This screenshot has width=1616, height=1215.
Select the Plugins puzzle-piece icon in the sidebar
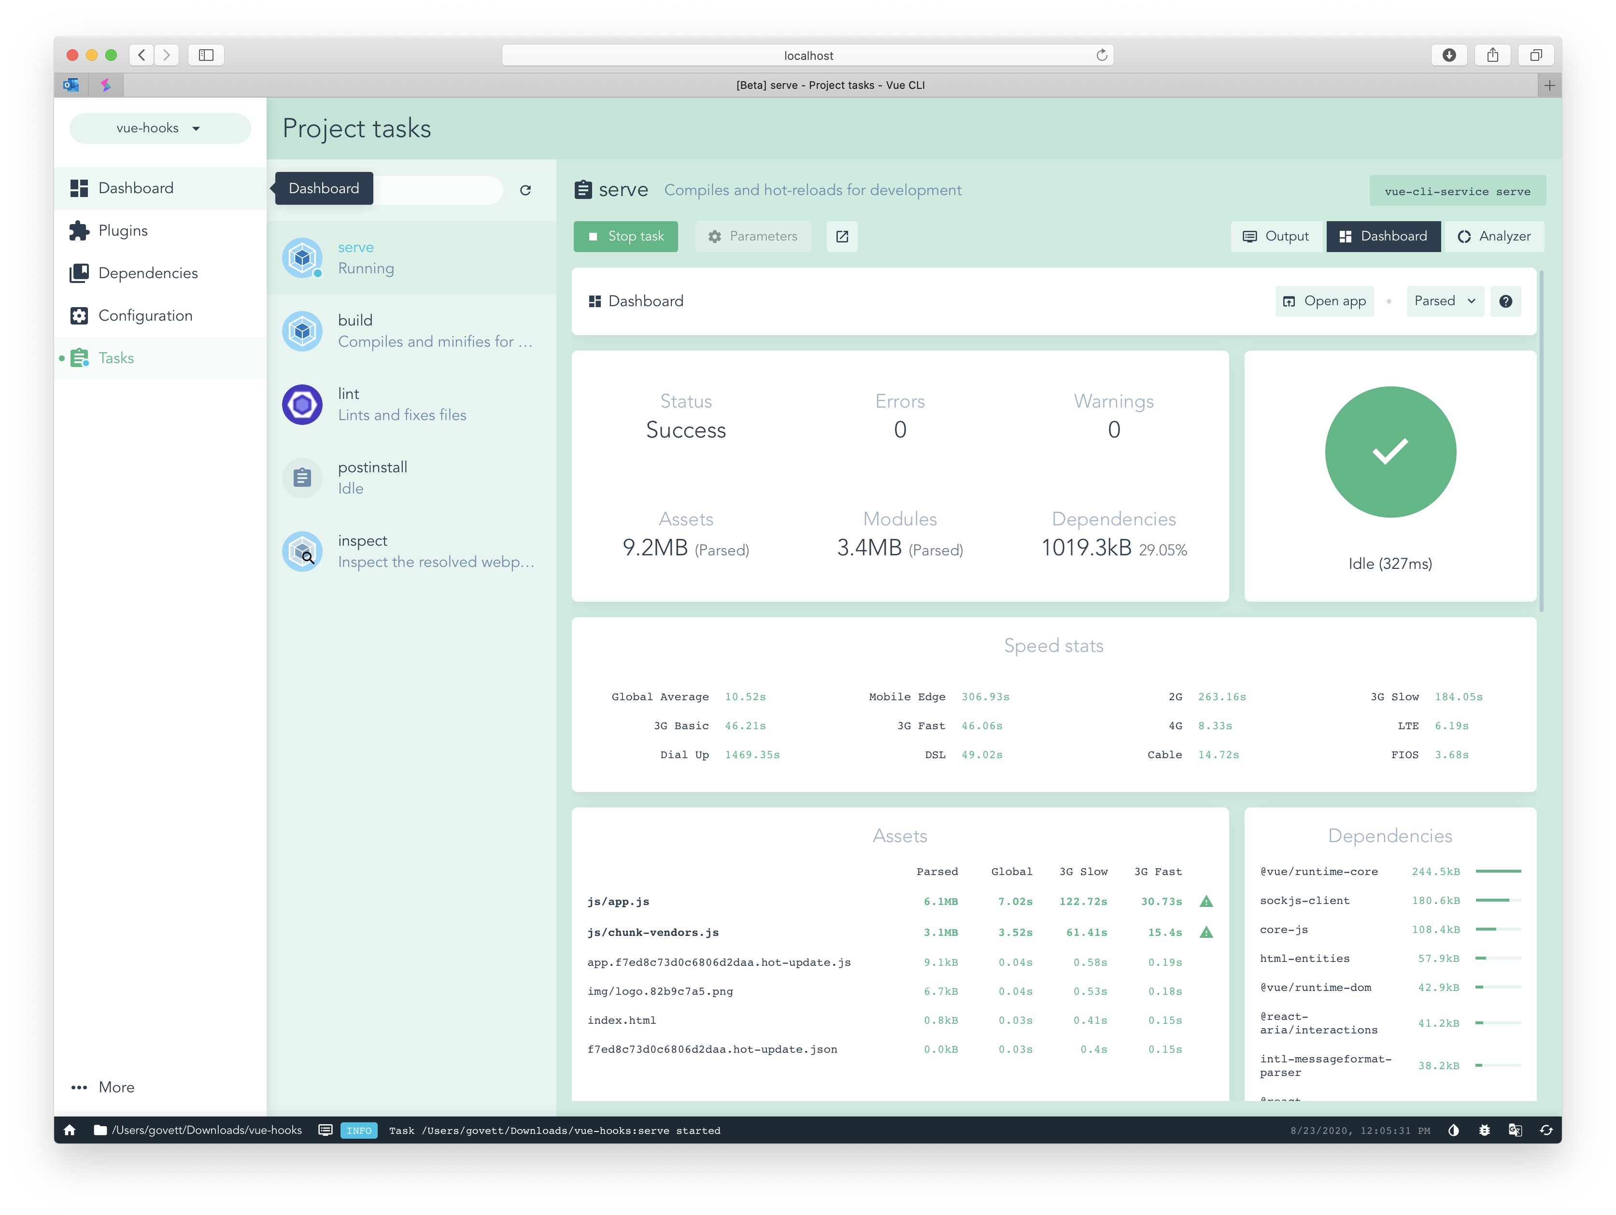click(79, 230)
